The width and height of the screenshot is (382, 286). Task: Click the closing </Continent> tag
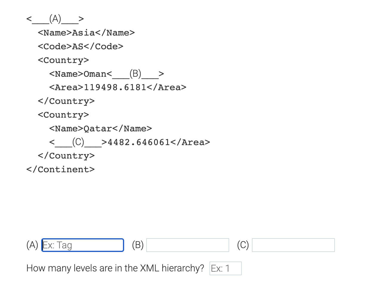pos(61,169)
